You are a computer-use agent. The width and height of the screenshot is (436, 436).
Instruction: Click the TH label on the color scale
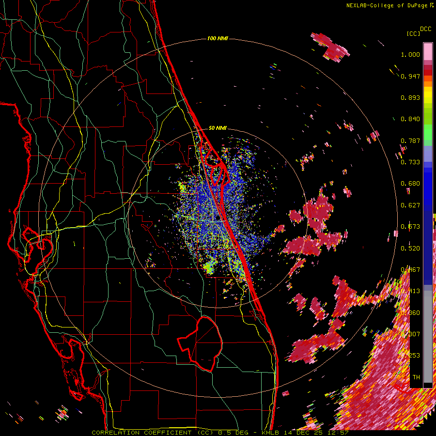tap(416, 377)
